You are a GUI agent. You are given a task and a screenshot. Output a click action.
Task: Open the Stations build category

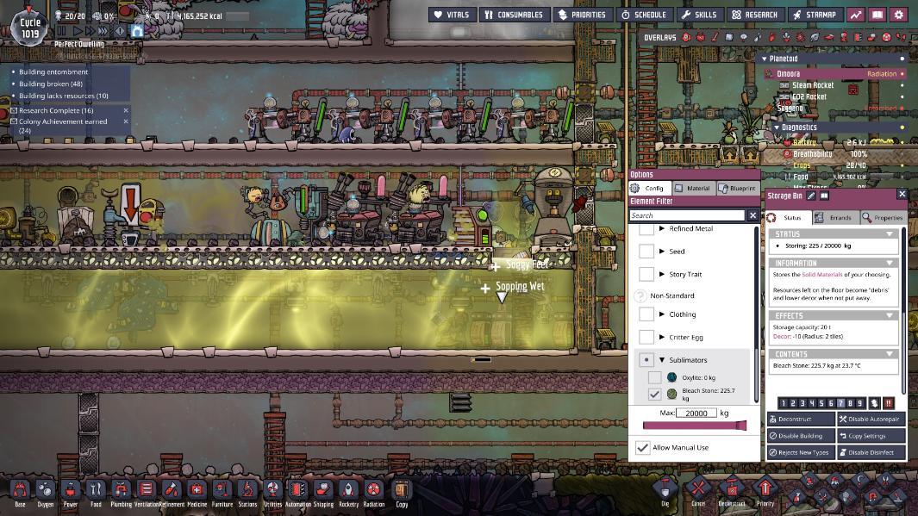pyautogui.click(x=247, y=490)
